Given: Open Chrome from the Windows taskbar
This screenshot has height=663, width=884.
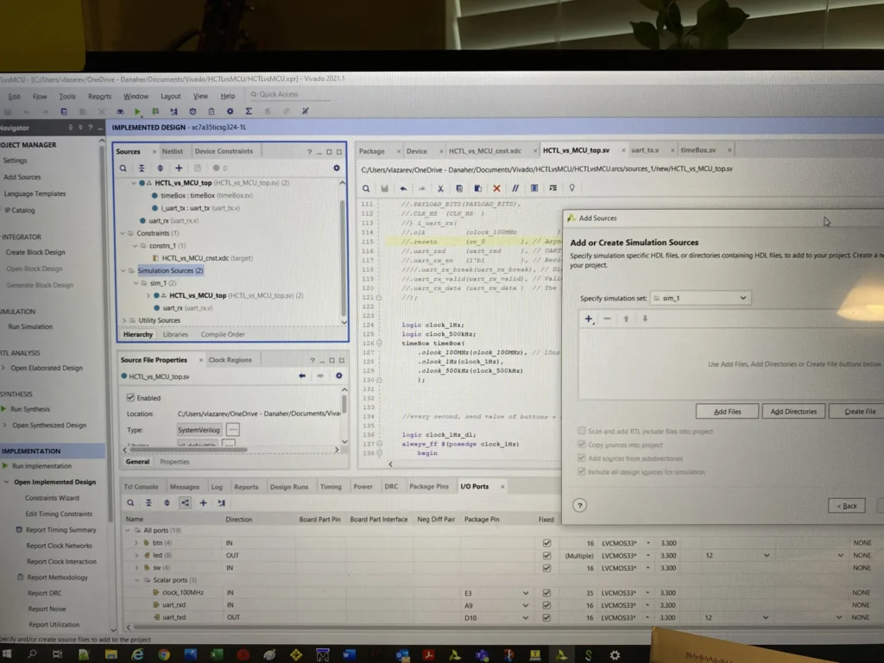Looking at the screenshot, I should pyautogui.click(x=164, y=654).
